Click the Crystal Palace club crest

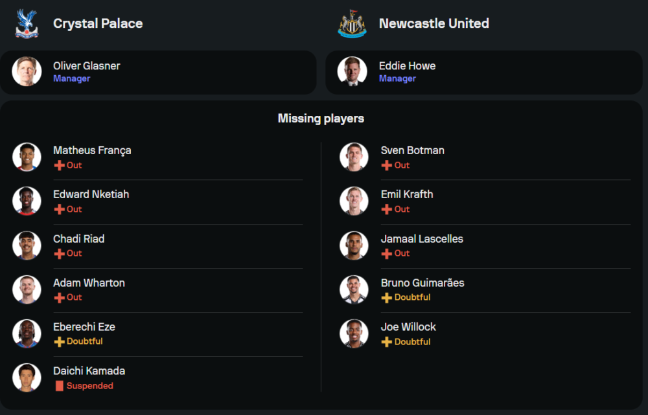[x=27, y=23]
